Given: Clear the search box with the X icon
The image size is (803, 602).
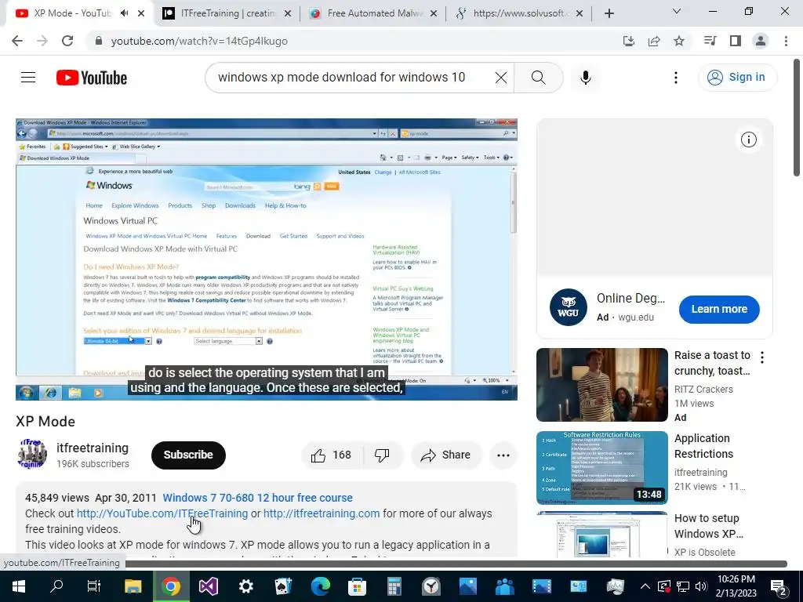Looking at the screenshot, I should pyautogui.click(x=501, y=78).
